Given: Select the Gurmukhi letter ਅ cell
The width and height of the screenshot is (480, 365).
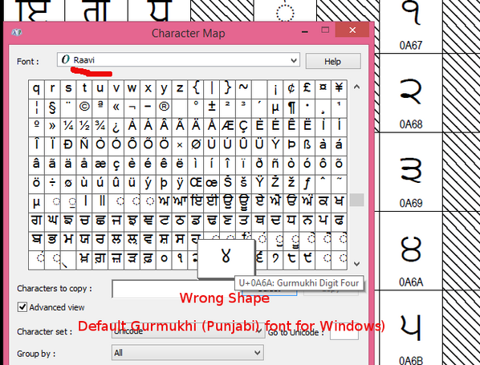Looking at the screenshot, I should 164,203.
